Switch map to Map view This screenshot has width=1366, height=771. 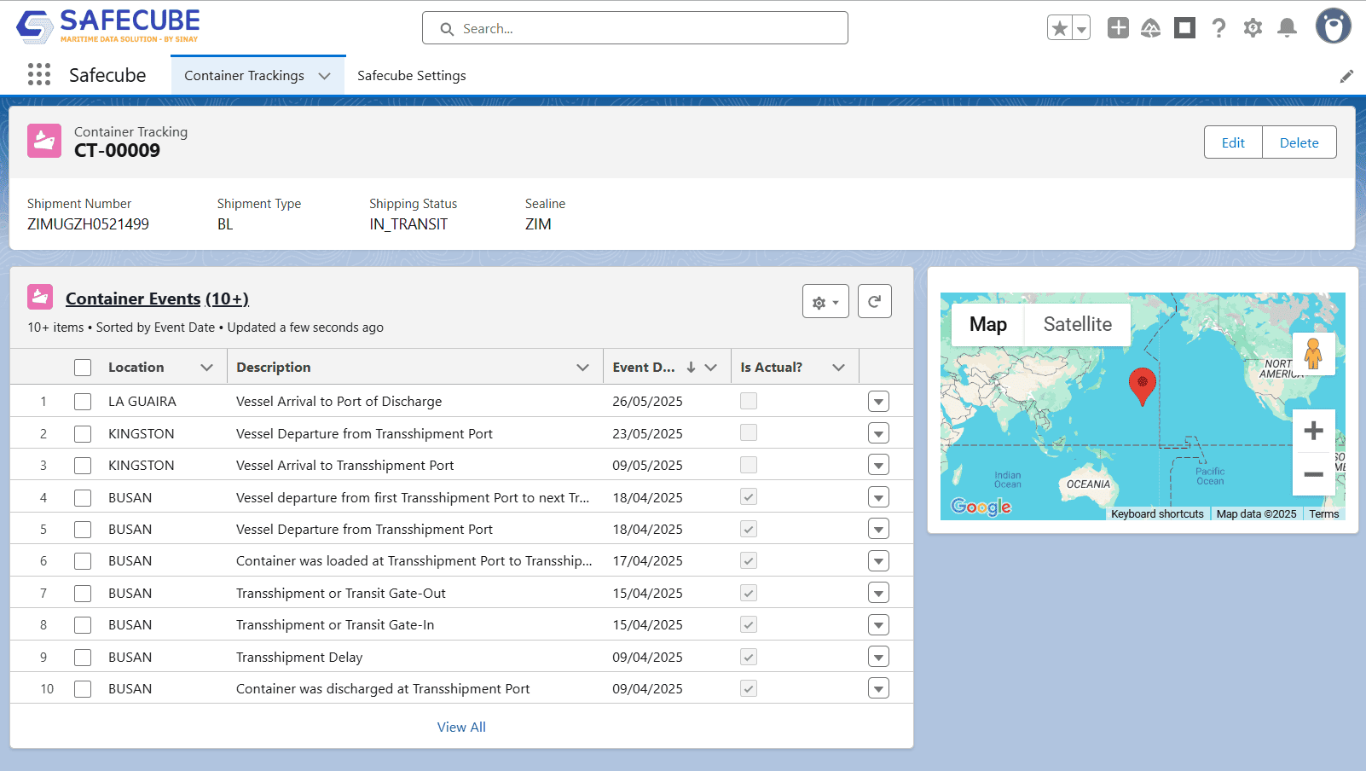tap(988, 325)
